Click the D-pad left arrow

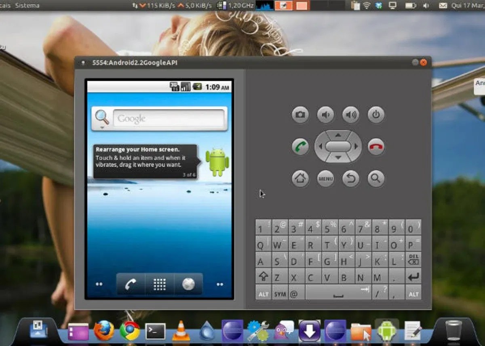[320, 146]
